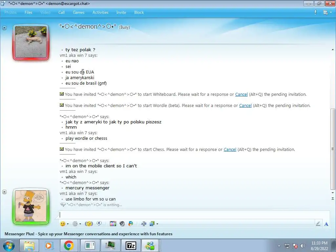The image size is (336, 252).
Task: Click the AB text formatting icon
Action: coord(144,224)
